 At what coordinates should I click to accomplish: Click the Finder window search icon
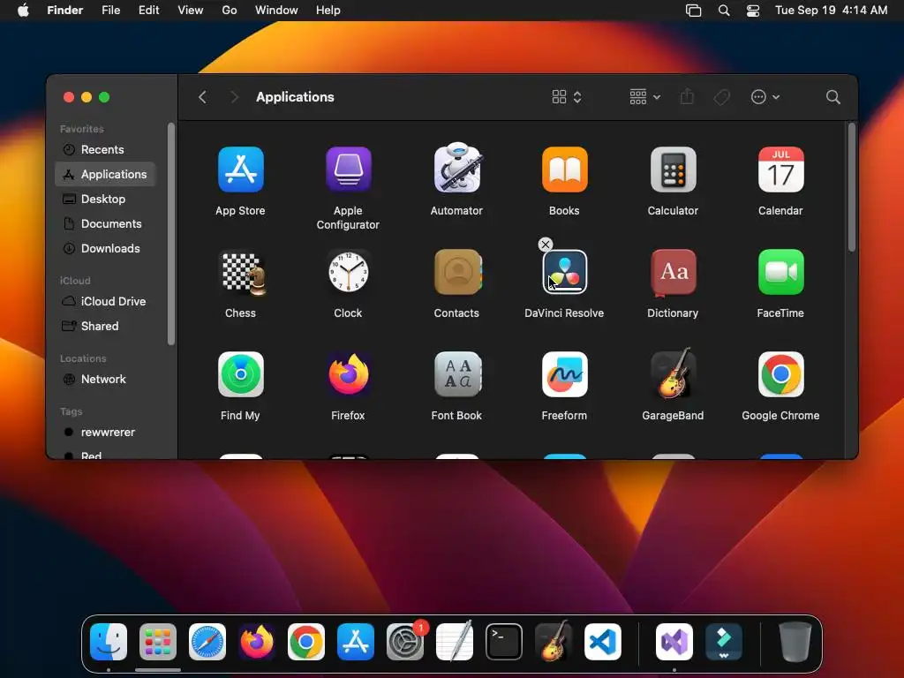[x=832, y=97]
